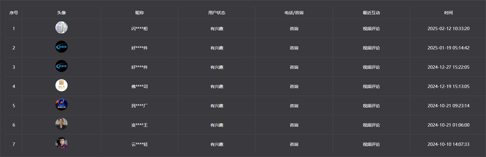Click the 电话/咨询 column header

coord(294,13)
